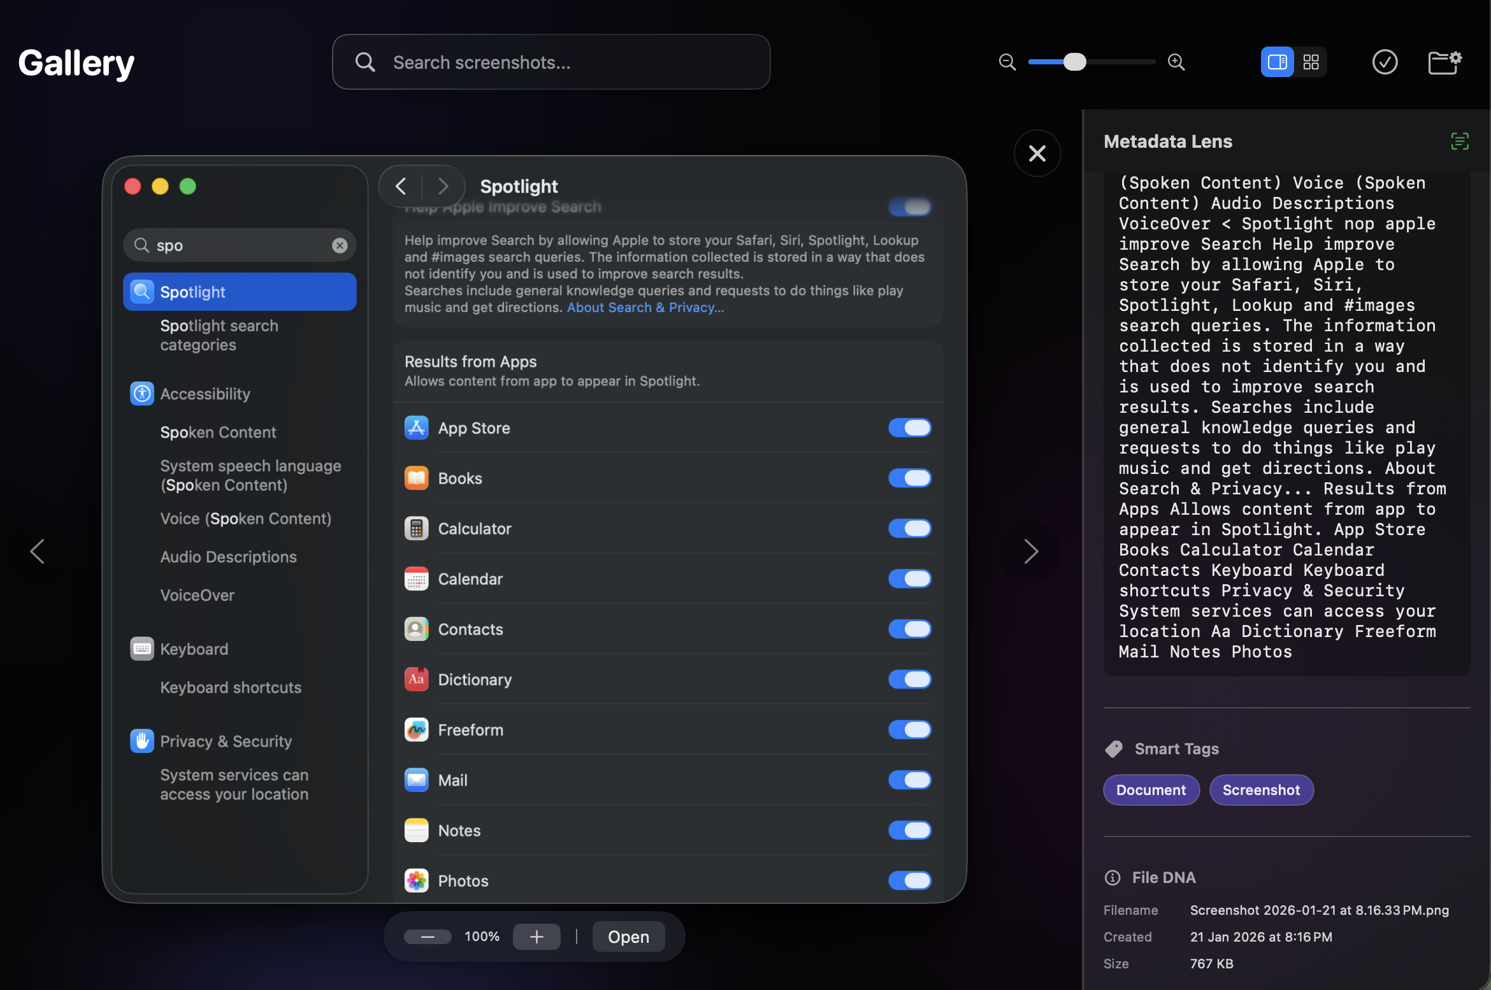
Task: Select the sidebar detail view icon
Action: click(1277, 62)
